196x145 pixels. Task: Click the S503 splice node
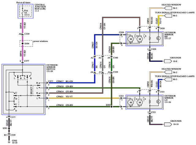111,107
